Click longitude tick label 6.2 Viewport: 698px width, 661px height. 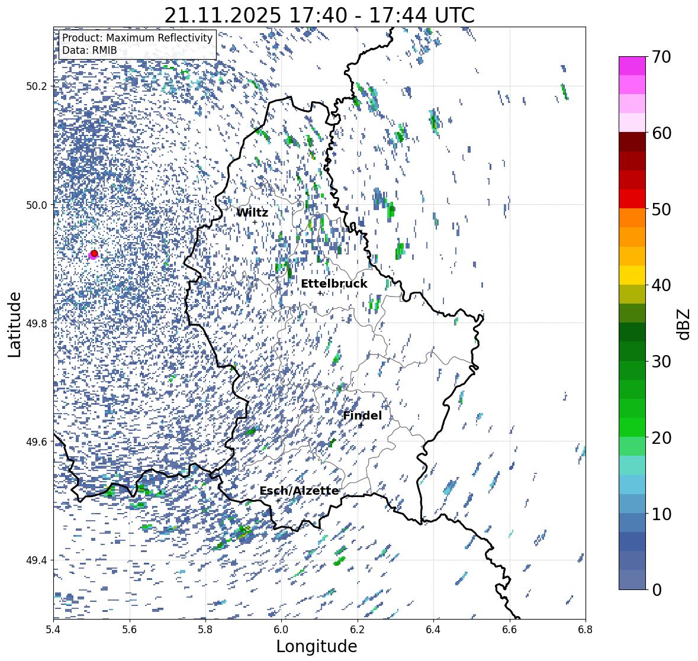[358, 630]
